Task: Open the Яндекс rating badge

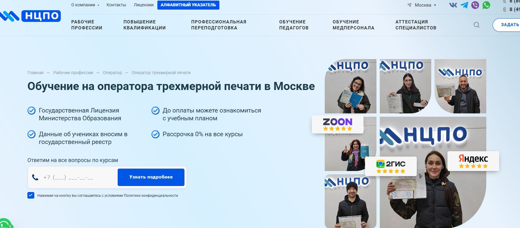Action: click(x=473, y=161)
